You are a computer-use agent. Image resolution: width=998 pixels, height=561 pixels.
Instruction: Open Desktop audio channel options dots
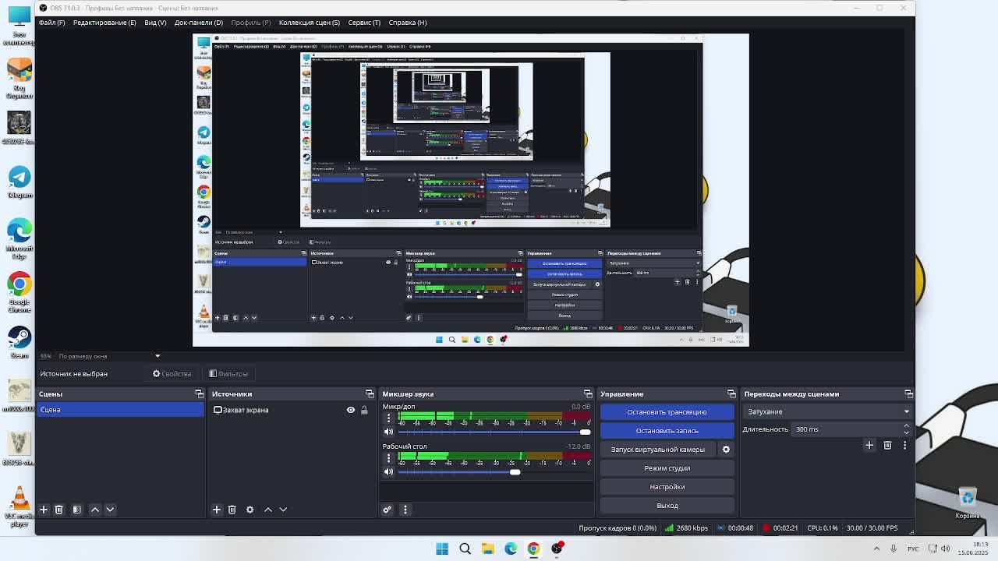point(388,458)
